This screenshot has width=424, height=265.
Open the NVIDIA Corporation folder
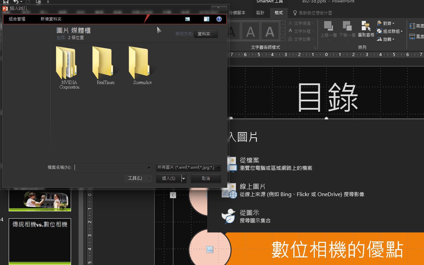pyautogui.click(x=66, y=63)
